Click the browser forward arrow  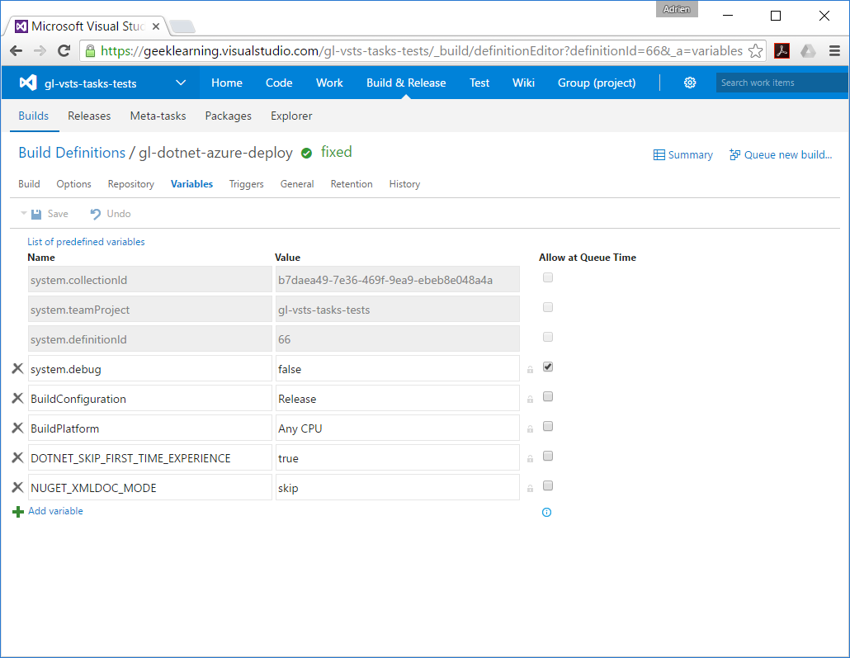(x=40, y=51)
